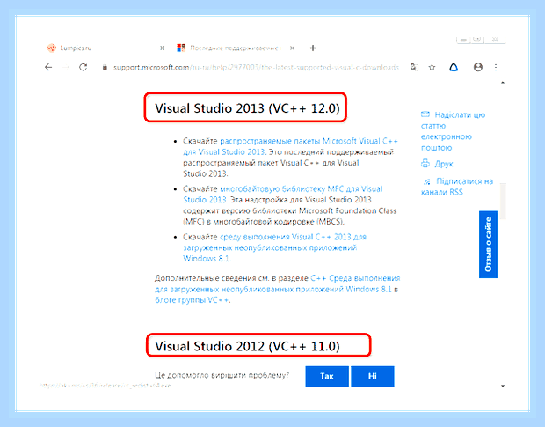Viewport: 545px width, 427px height.
Task: Open the triangle extension icon
Action: pos(454,67)
